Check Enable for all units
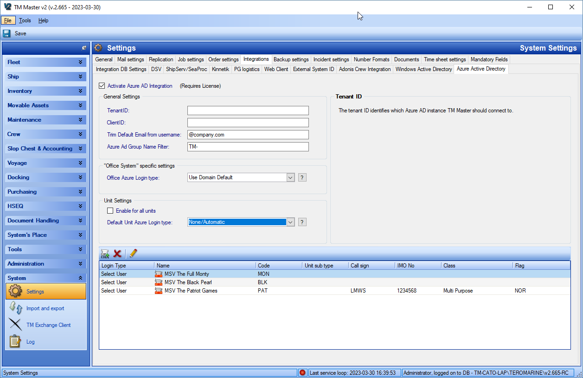This screenshot has height=378, width=583. [x=110, y=211]
